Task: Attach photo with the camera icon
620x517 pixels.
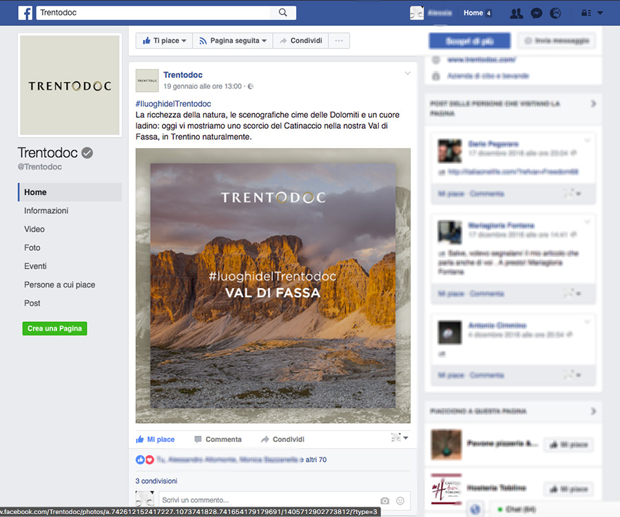Action: [384, 500]
